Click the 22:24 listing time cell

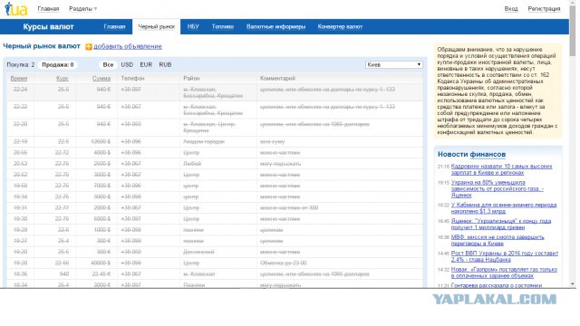tap(20, 89)
